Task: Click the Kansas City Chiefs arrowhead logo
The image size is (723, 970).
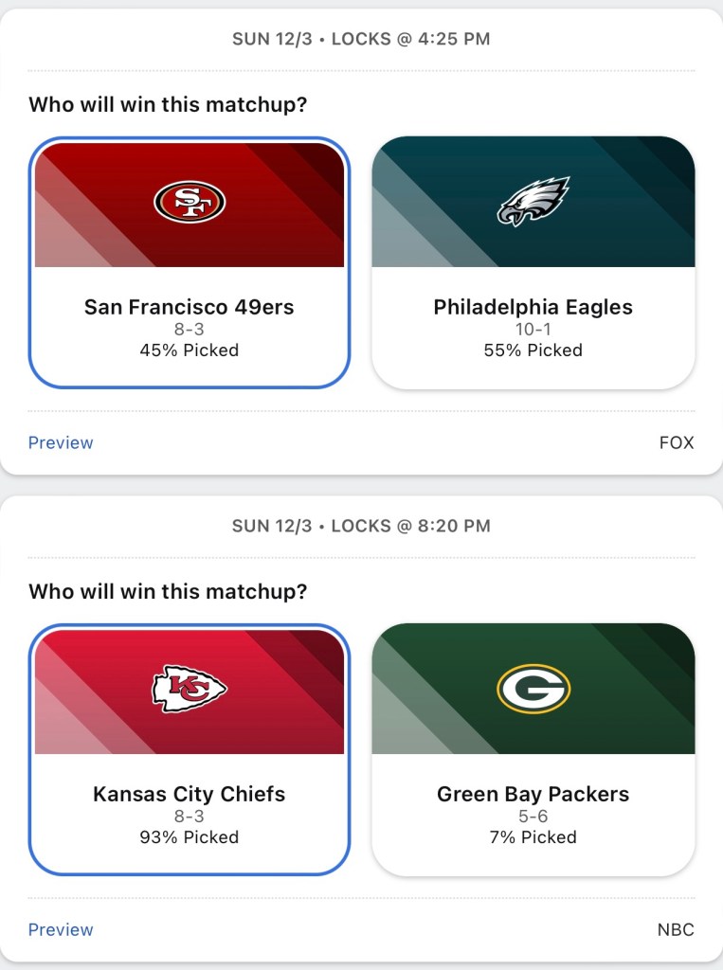Action: tap(190, 689)
